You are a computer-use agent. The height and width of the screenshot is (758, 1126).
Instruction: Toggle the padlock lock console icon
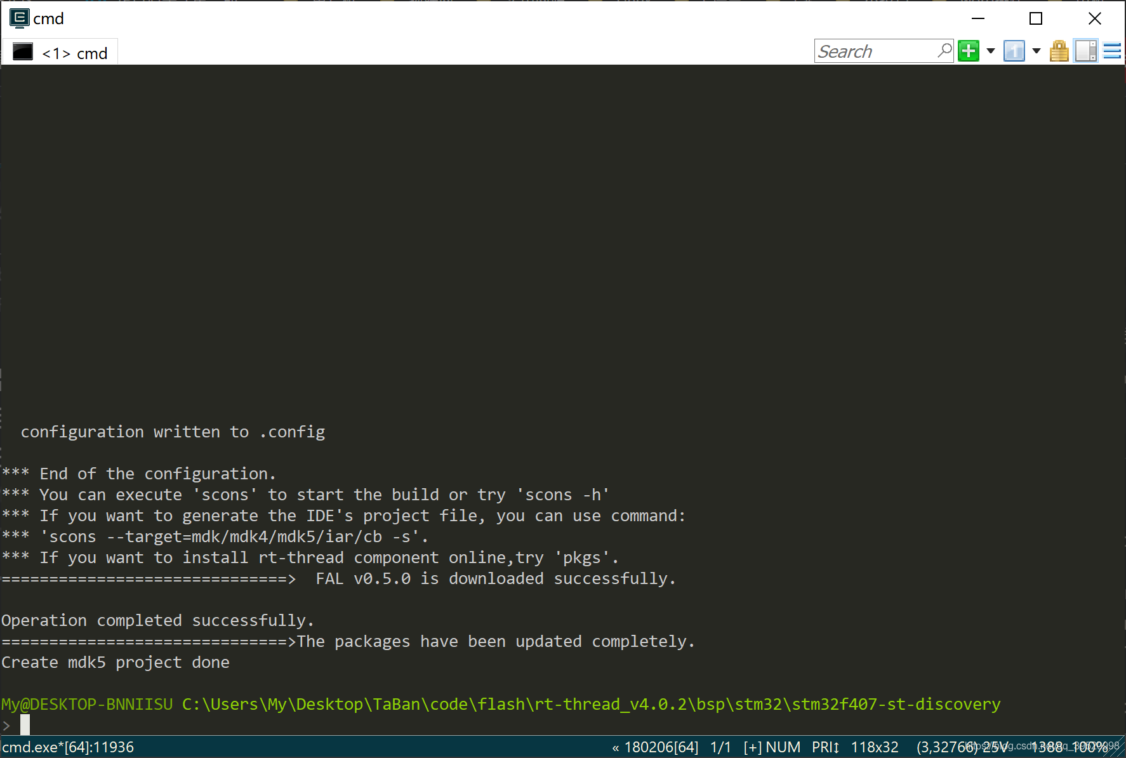pos(1059,51)
